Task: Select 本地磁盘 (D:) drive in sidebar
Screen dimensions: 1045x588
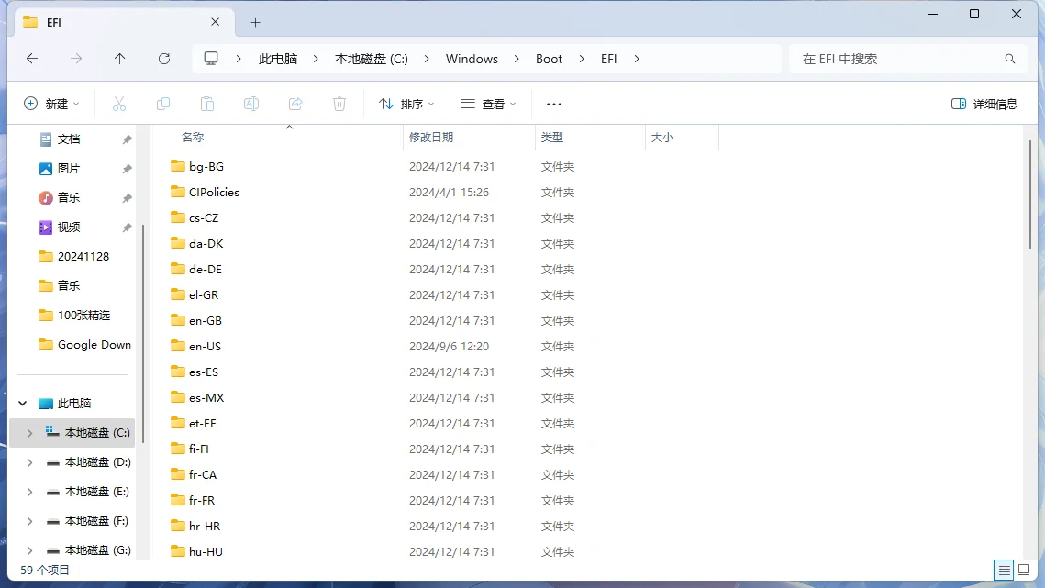Action: [88, 462]
